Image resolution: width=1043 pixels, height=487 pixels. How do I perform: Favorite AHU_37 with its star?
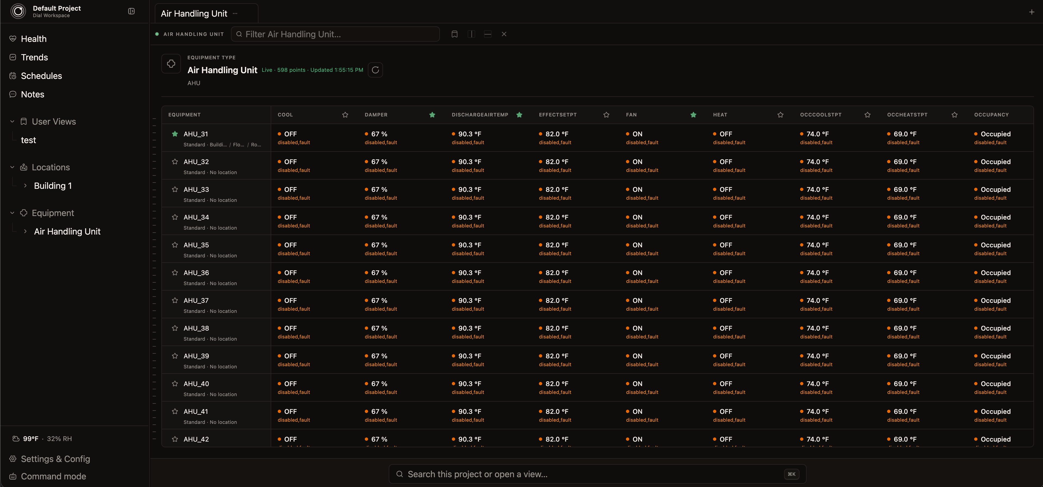pos(175,300)
